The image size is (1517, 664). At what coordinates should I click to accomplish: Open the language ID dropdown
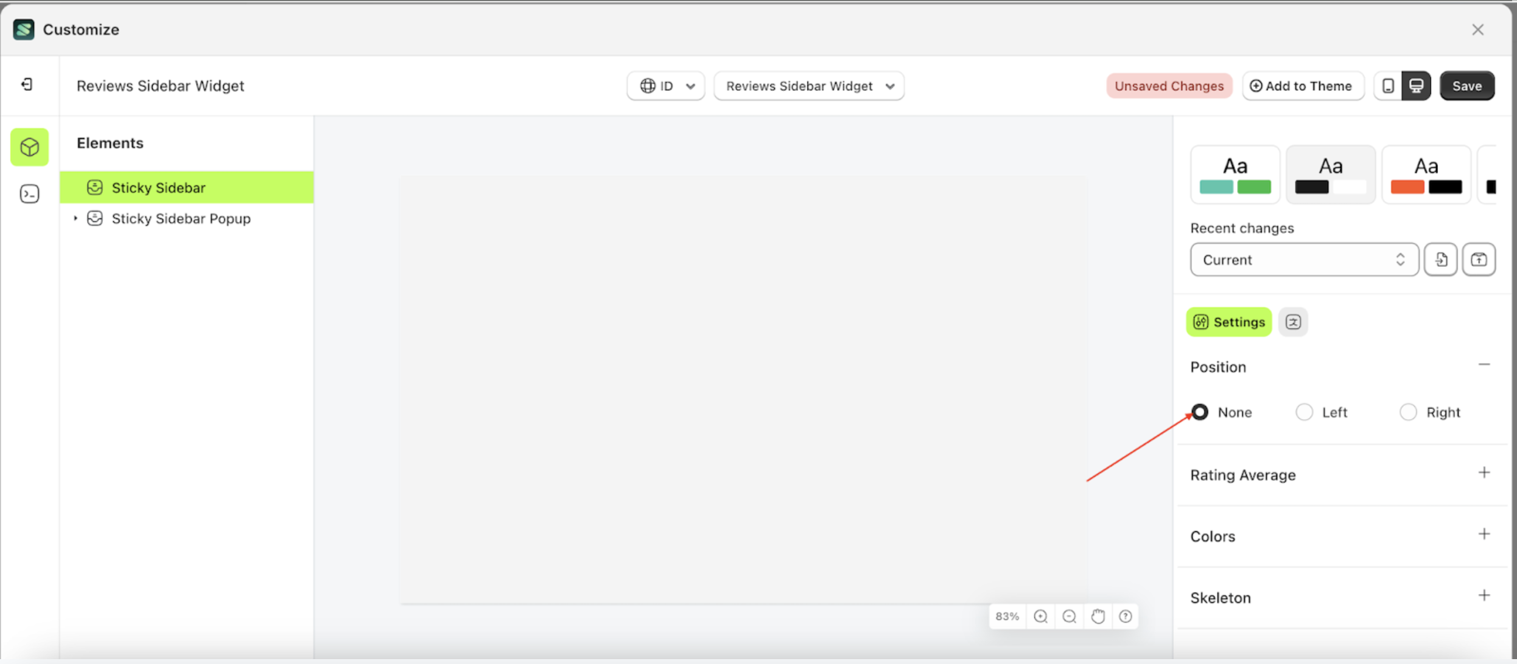tap(665, 86)
